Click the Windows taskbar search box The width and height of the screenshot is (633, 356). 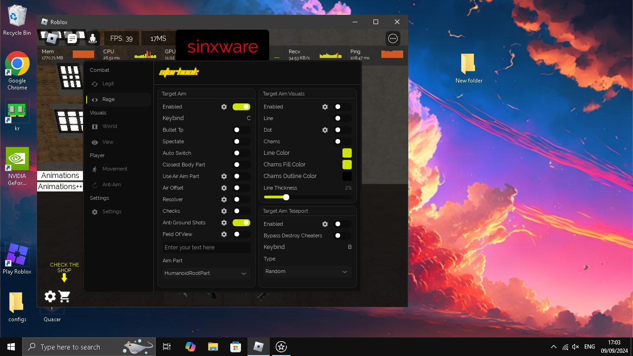[x=89, y=347]
